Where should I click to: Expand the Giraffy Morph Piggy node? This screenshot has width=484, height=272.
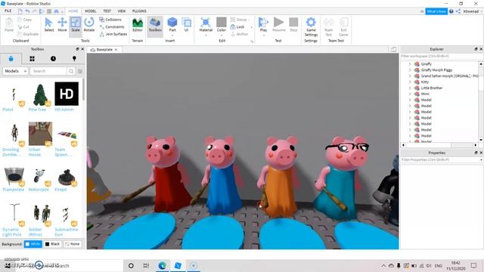click(410, 70)
